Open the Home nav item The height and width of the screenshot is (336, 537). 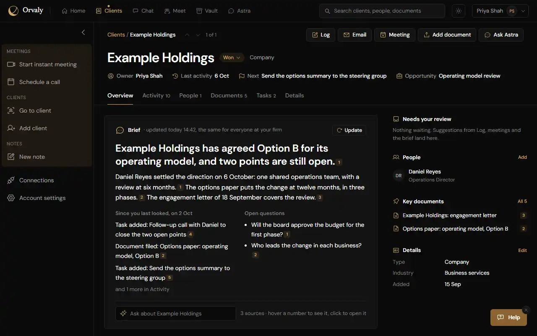click(73, 11)
